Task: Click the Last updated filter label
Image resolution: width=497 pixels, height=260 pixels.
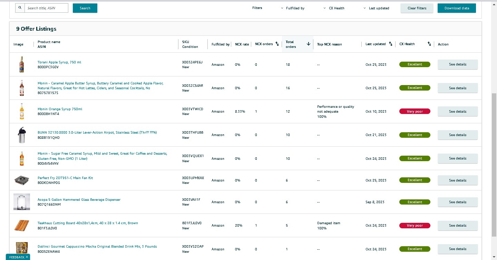Action: click(379, 8)
